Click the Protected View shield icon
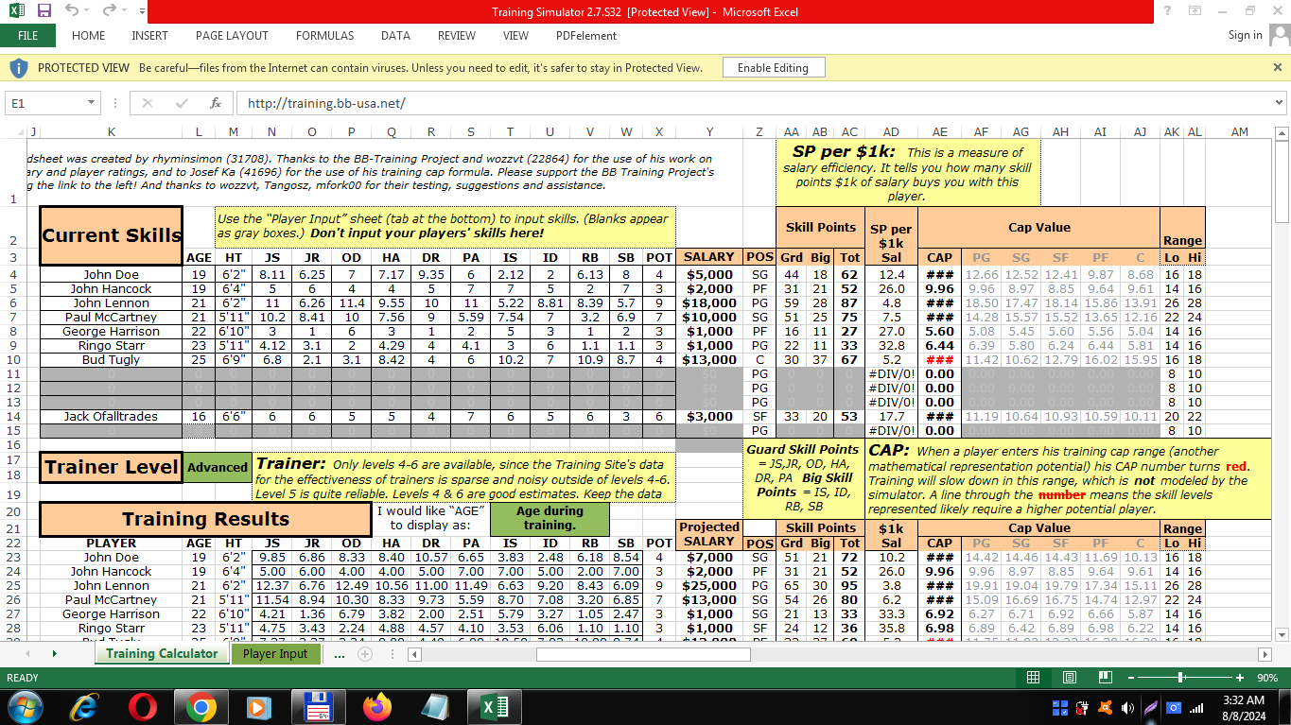The width and height of the screenshot is (1291, 725). click(x=18, y=68)
